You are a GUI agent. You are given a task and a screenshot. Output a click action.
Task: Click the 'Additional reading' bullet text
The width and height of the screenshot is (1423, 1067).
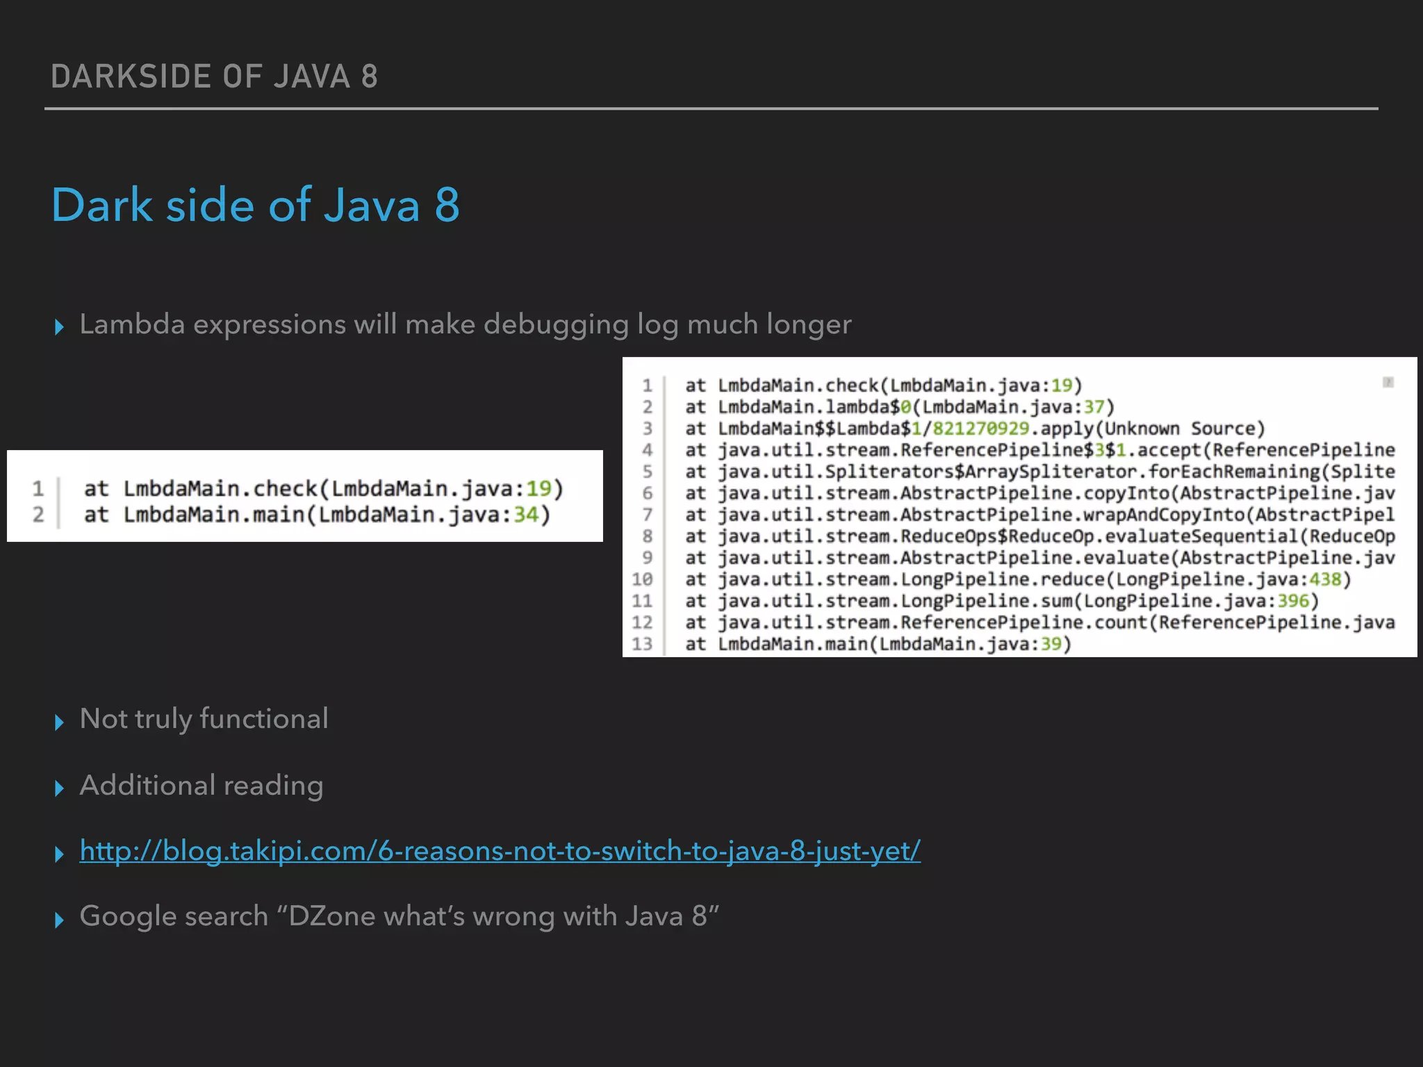click(x=201, y=786)
